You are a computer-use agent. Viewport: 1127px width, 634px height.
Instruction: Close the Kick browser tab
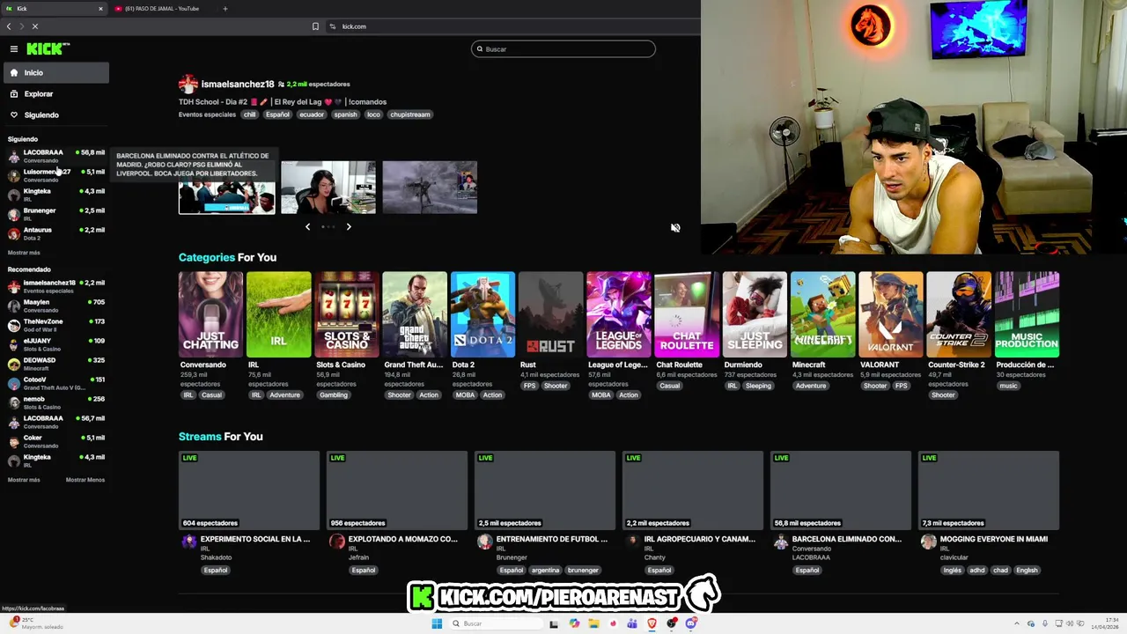click(100, 9)
